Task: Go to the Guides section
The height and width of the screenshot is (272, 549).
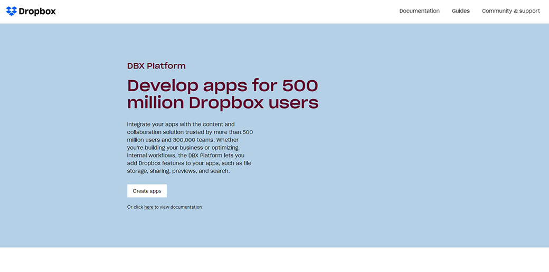Action: click(460, 11)
